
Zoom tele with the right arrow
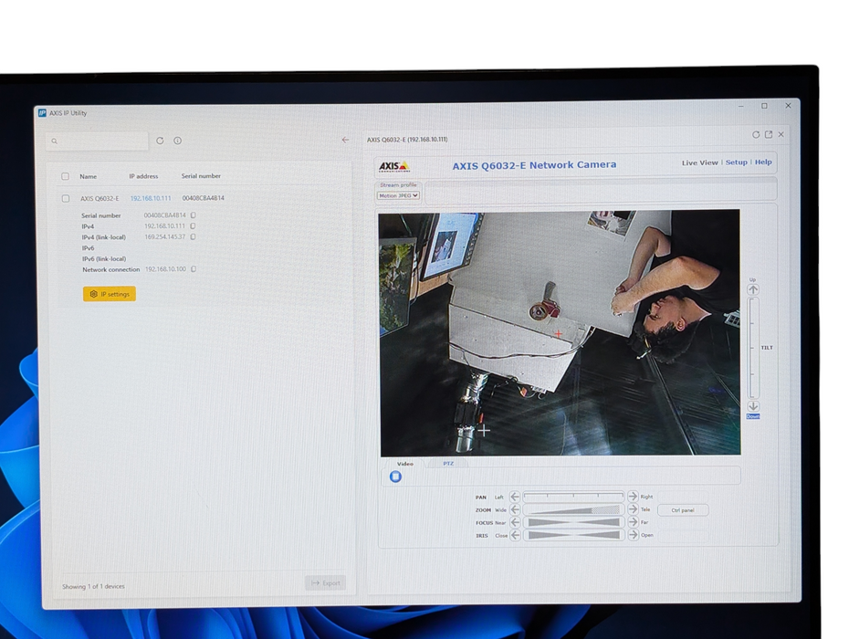point(633,509)
